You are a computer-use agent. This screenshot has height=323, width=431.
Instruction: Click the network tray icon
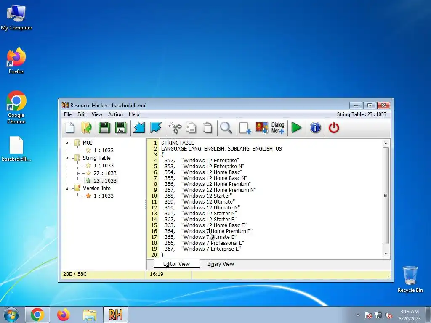click(x=378, y=315)
